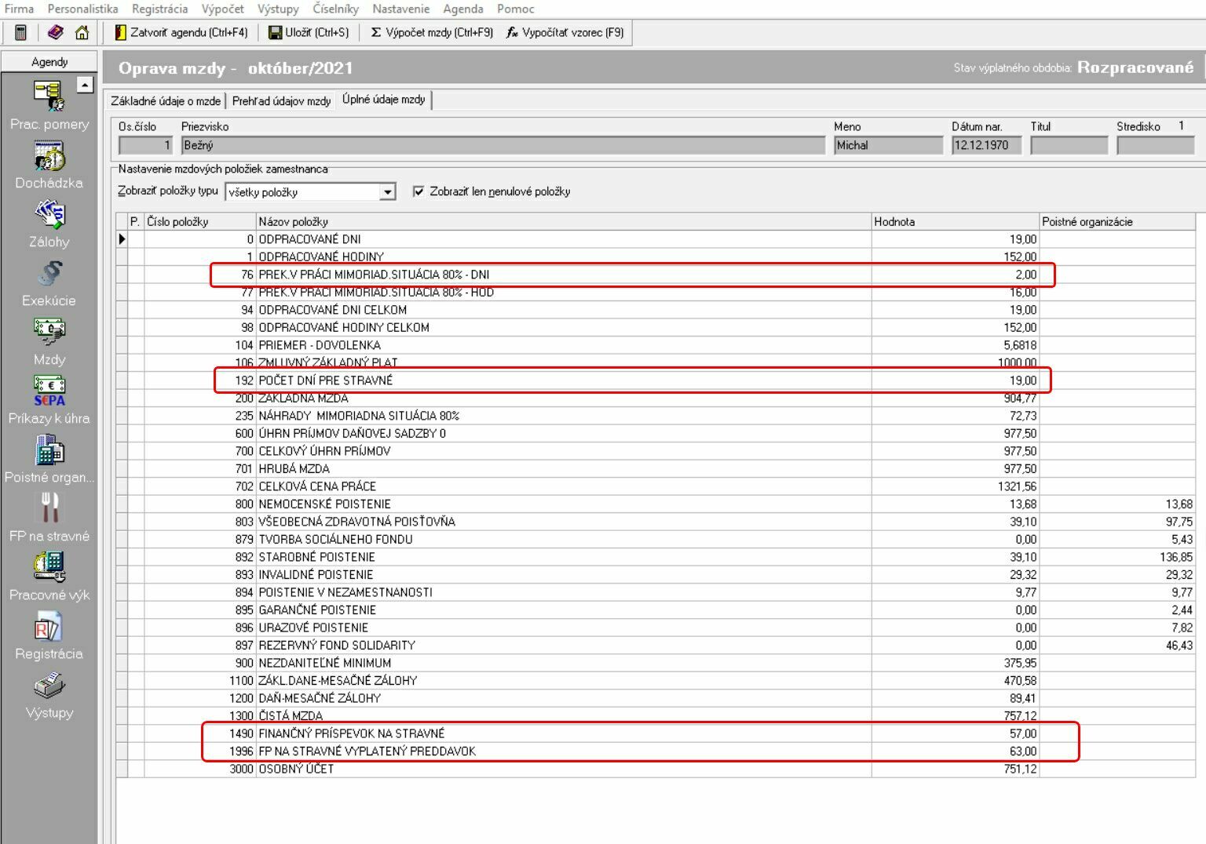Click Hodnota column header

click(x=956, y=222)
